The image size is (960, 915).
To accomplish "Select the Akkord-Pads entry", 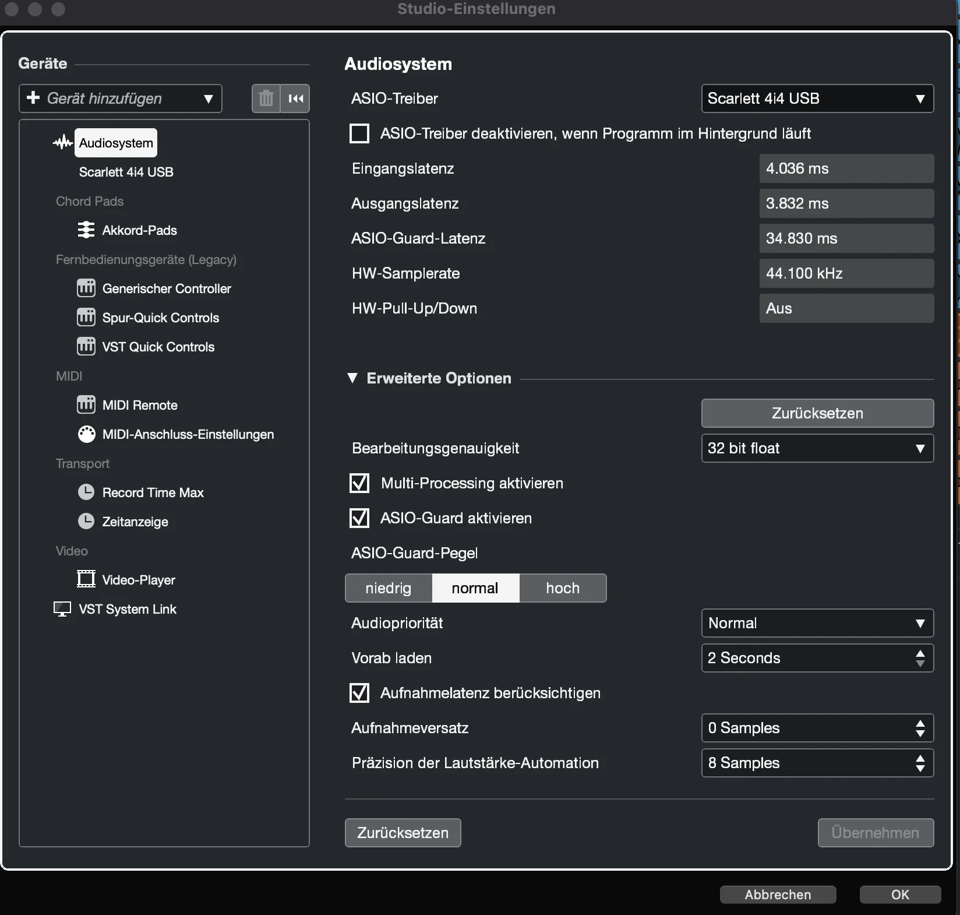I will [140, 230].
